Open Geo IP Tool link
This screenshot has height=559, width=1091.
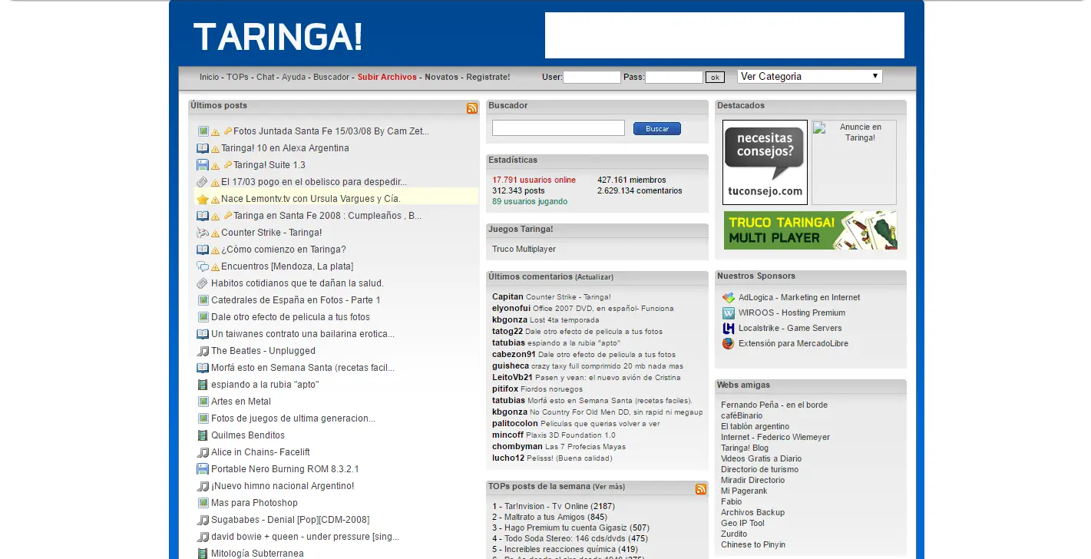[x=742, y=524]
